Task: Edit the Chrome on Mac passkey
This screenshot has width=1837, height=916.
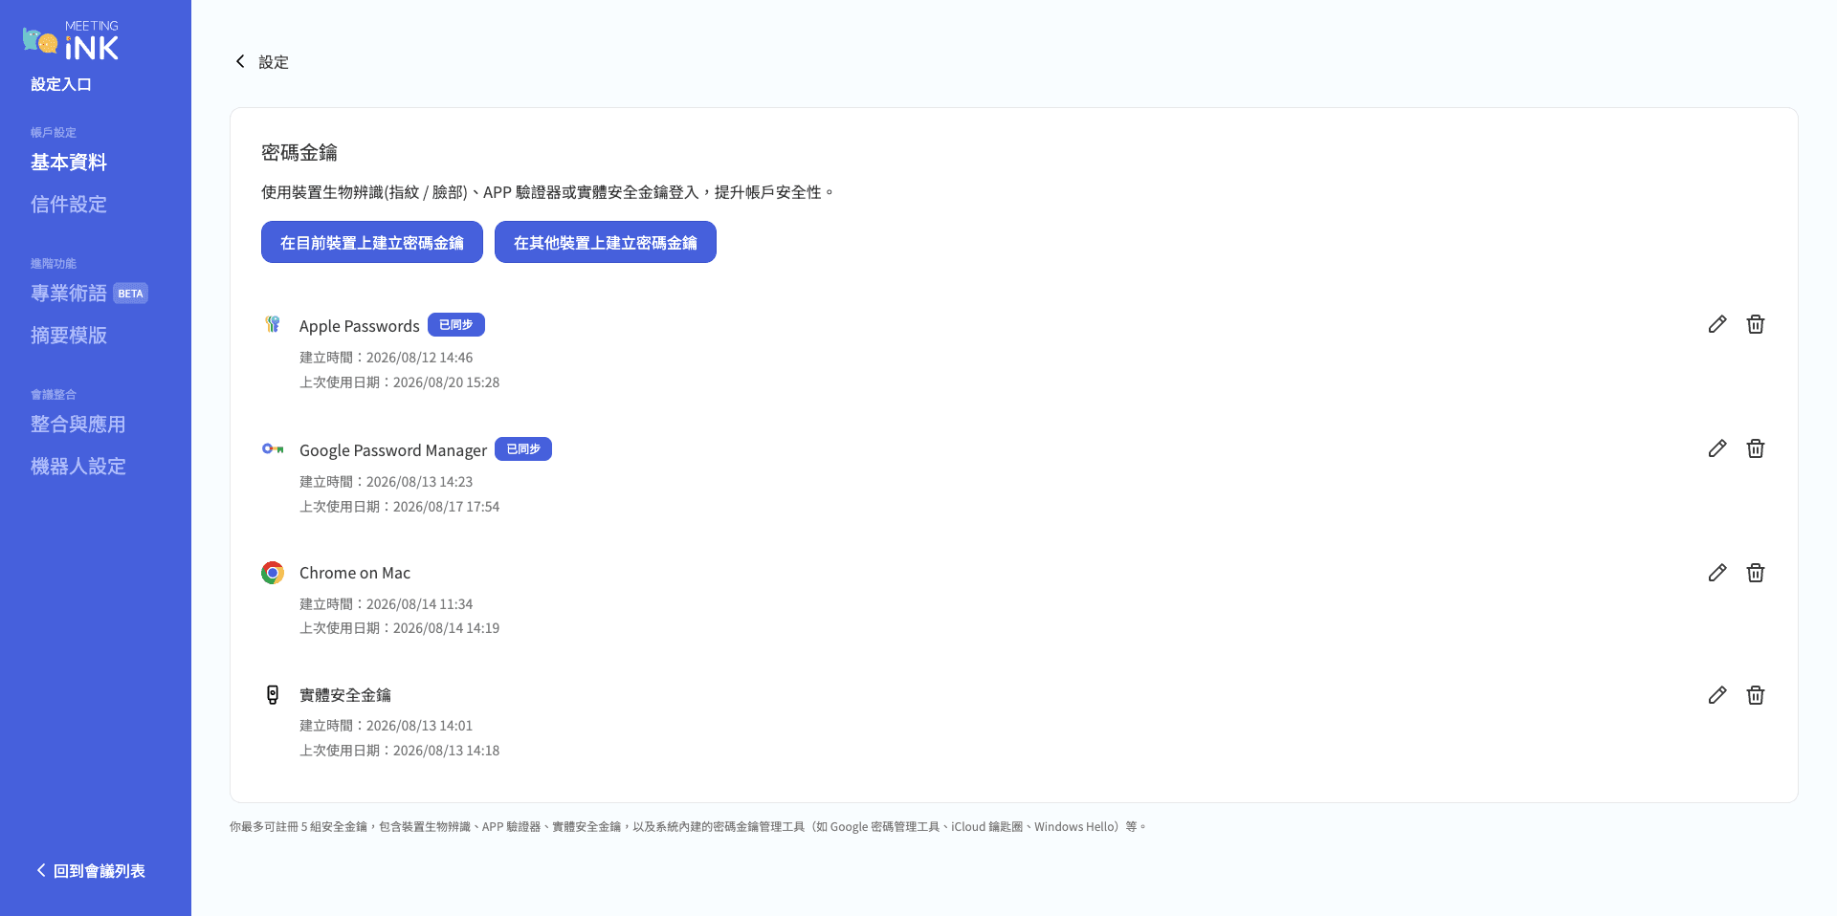Action: [1717, 573]
